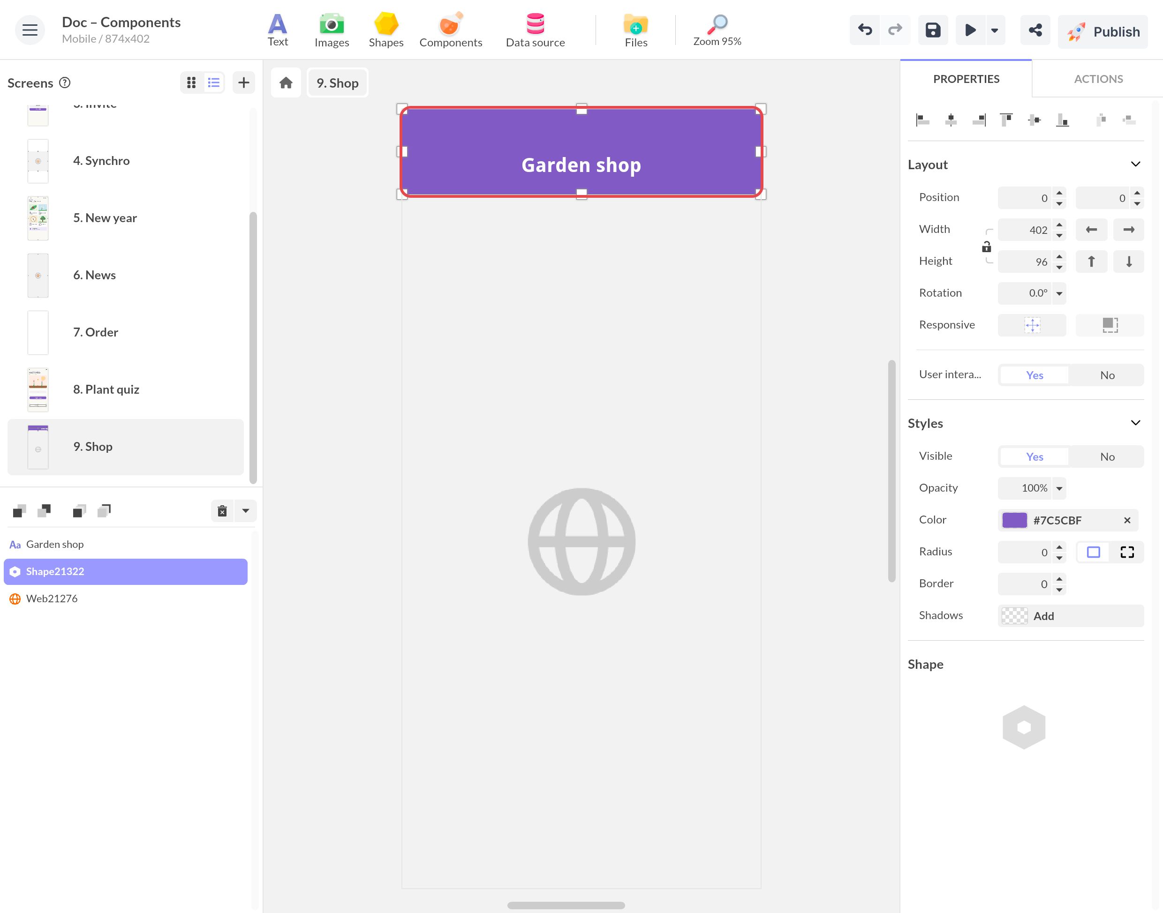Open the #7C5CBF color swatch
The image size is (1163, 913).
pos(1014,520)
